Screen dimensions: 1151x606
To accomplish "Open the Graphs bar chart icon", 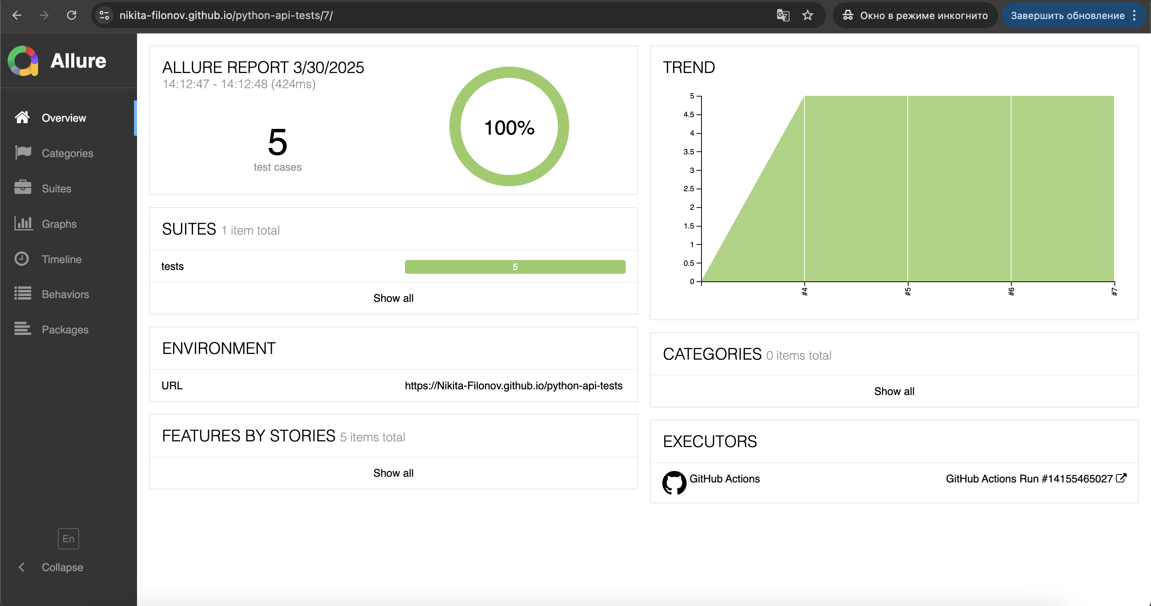I will point(23,223).
